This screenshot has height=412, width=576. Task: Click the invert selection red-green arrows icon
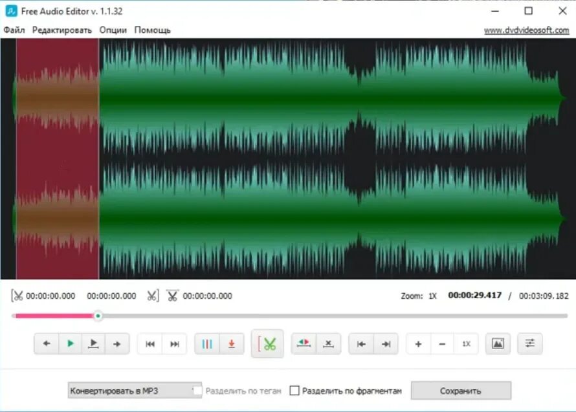point(304,343)
